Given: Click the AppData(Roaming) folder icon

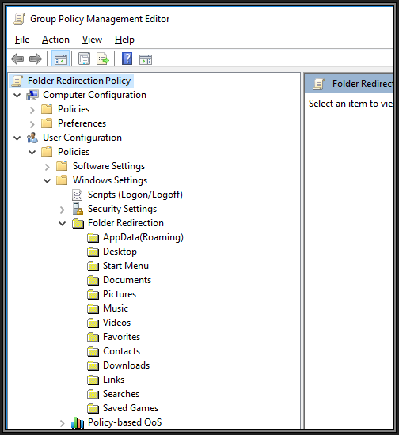Looking at the screenshot, I should 93,238.
